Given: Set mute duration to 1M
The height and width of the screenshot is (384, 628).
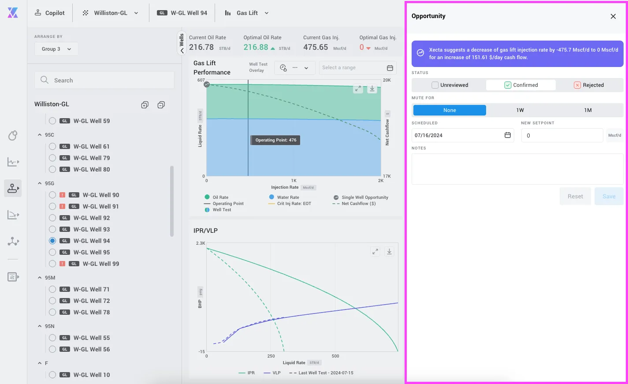Looking at the screenshot, I should point(588,110).
